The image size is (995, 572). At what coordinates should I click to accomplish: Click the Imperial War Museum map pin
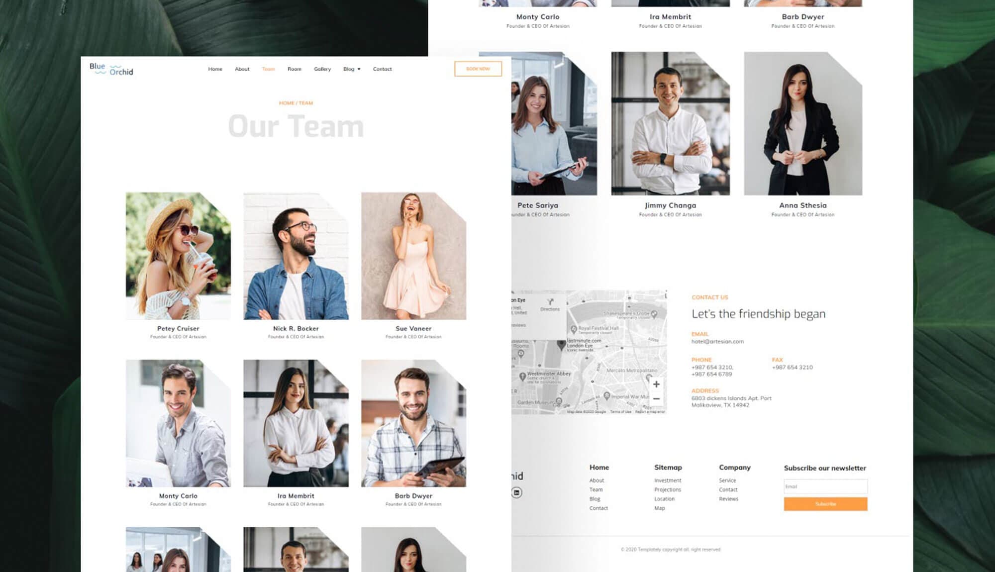[x=606, y=396]
